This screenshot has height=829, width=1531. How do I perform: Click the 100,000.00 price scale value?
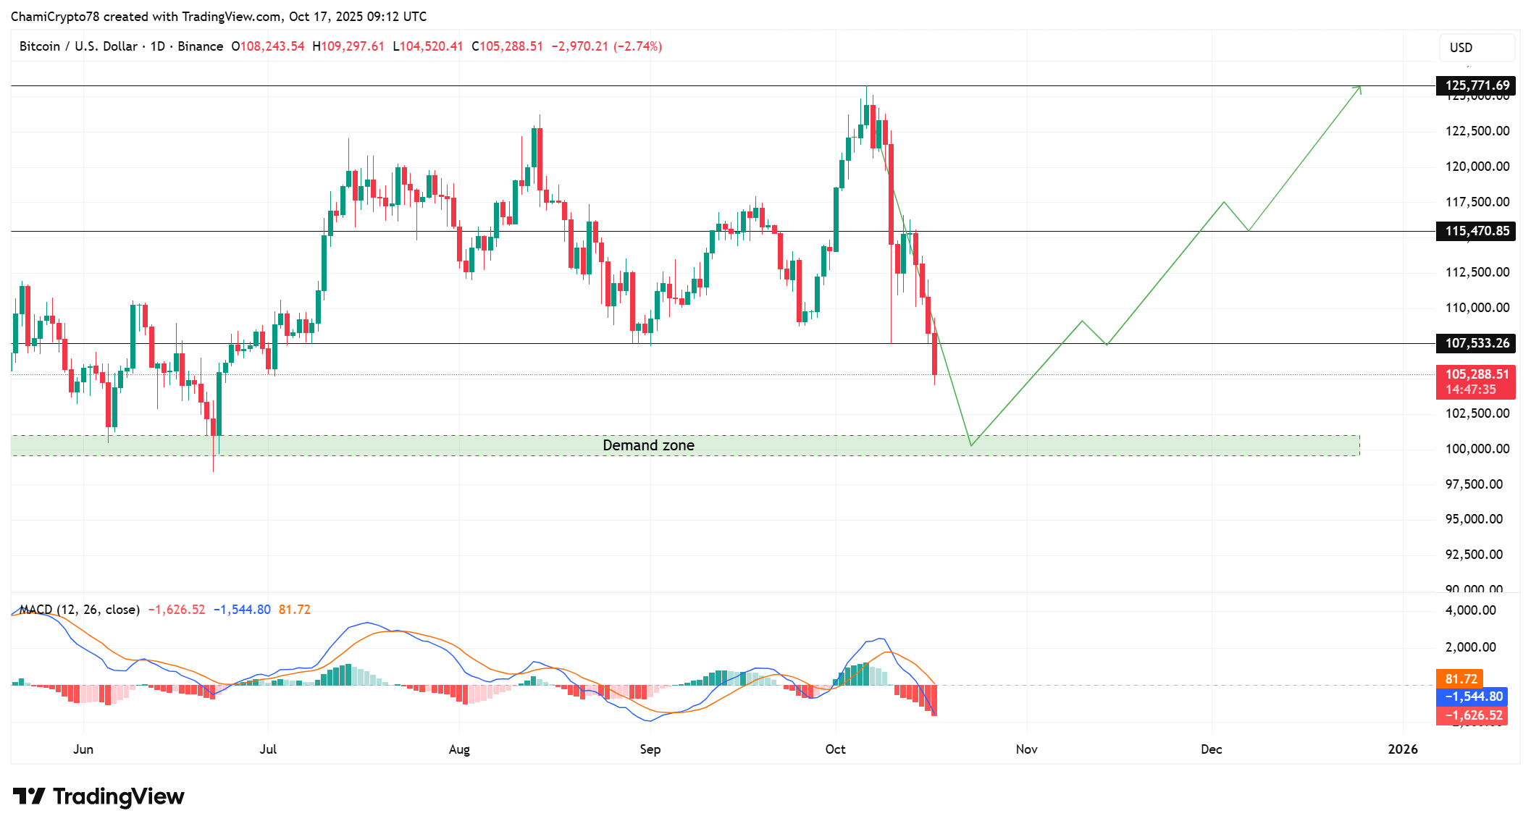[1477, 449]
